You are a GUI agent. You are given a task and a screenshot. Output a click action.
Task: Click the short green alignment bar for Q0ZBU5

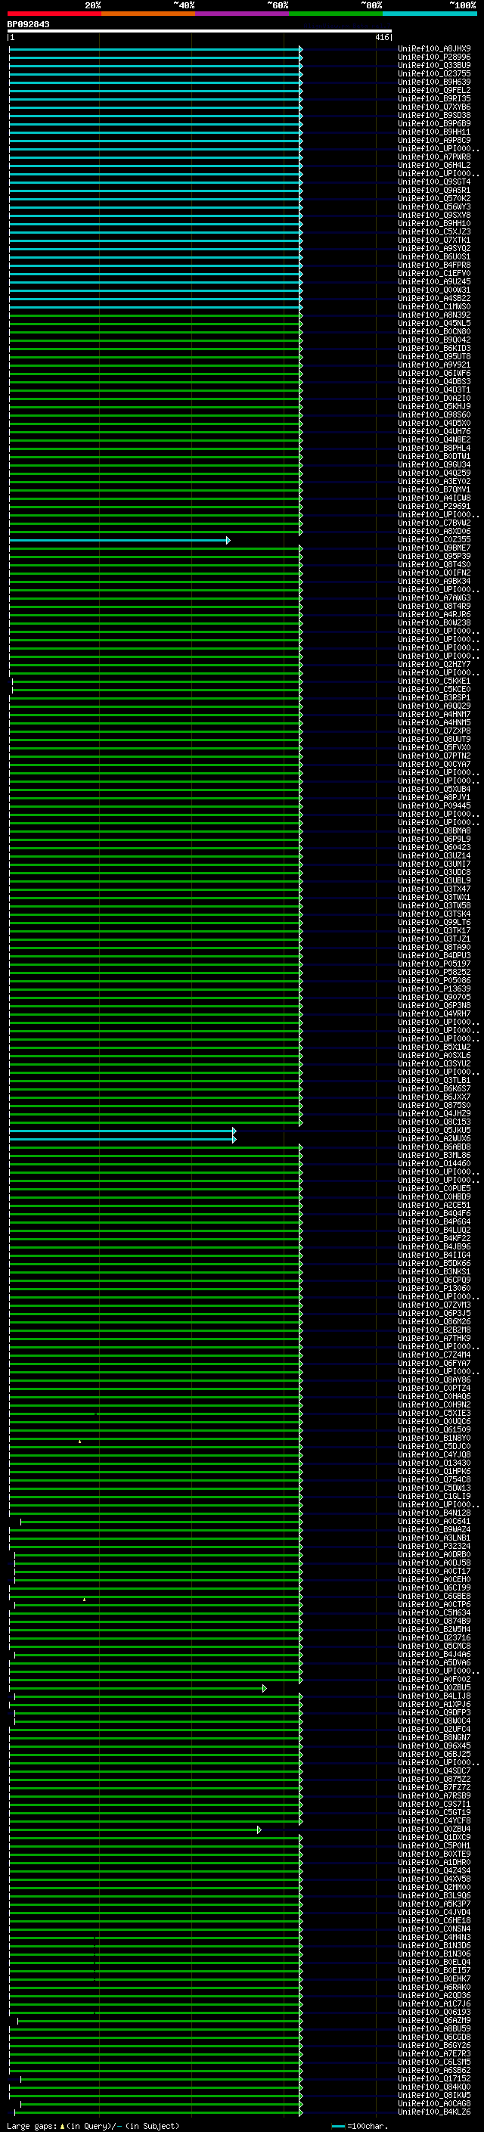tap(138, 1687)
